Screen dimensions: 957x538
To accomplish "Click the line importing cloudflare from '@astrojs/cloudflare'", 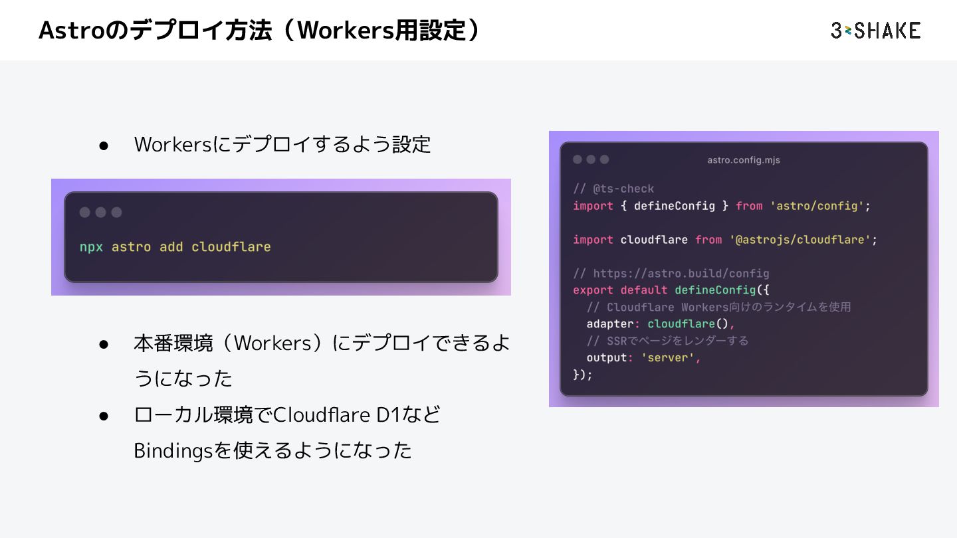I will click(725, 240).
